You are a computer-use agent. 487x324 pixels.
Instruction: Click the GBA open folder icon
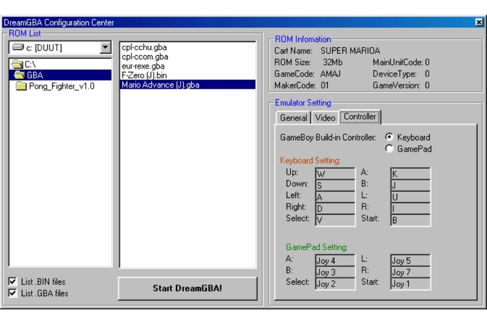tap(19, 75)
